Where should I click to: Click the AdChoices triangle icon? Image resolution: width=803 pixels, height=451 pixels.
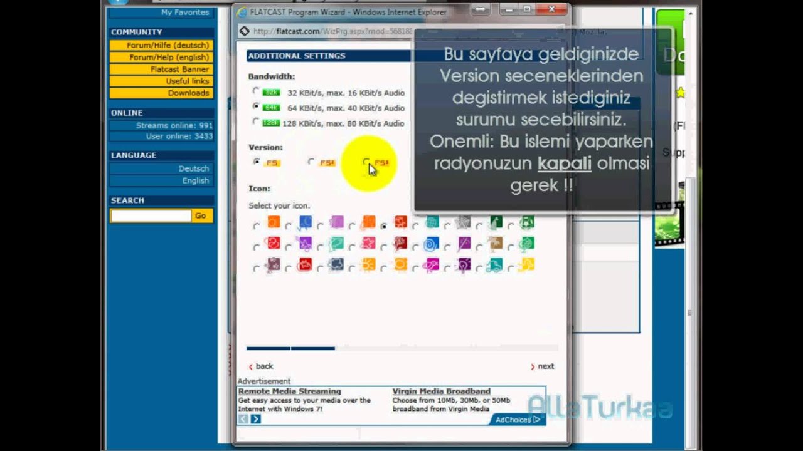(x=536, y=420)
